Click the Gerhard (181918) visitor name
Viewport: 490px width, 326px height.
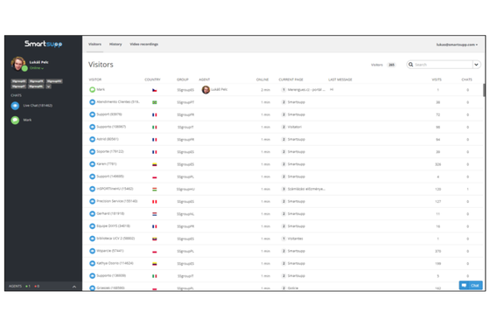click(x=110, y=213)
